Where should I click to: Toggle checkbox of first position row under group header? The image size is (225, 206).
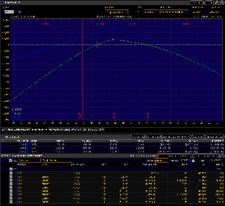11,173
